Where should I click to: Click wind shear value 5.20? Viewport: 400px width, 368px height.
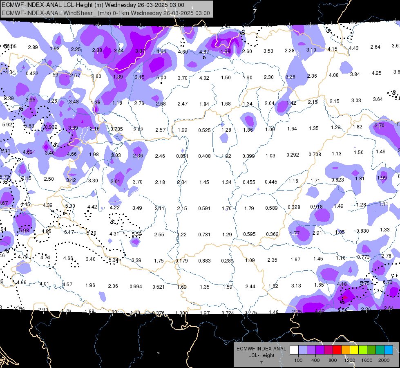point(92,233)
